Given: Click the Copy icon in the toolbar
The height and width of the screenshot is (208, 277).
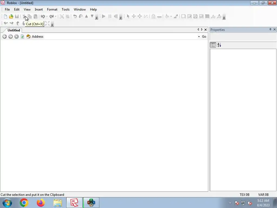Looking at the screenshot, I should click(x=30, y=17).
